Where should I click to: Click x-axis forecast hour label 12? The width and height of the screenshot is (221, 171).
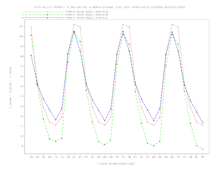(x=56, y=157)
